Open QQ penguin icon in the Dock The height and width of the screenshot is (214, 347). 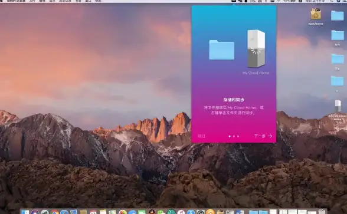[x=152, y=212]
